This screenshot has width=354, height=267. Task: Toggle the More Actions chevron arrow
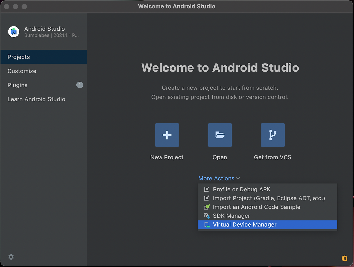click(238, 178)
